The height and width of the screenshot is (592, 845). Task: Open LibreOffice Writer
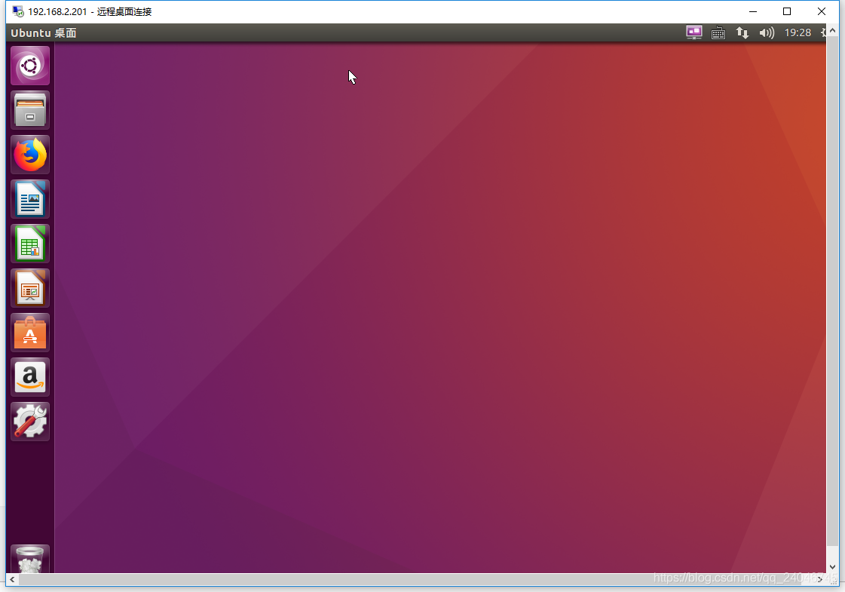(30, 199)
